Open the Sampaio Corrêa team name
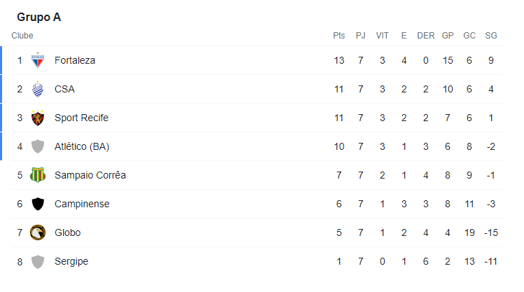Image resolution: width=524 pixels, height=292 pixels. tap(90, 175)
